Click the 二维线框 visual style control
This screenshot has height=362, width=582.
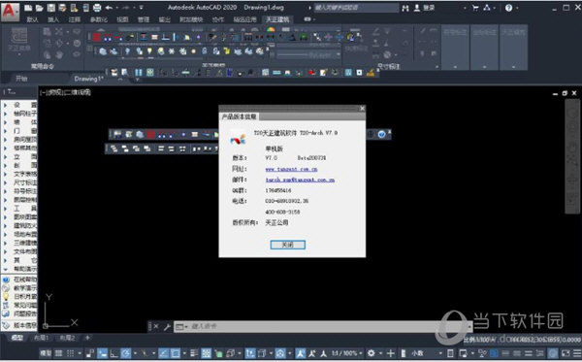[x=78, y=92]
